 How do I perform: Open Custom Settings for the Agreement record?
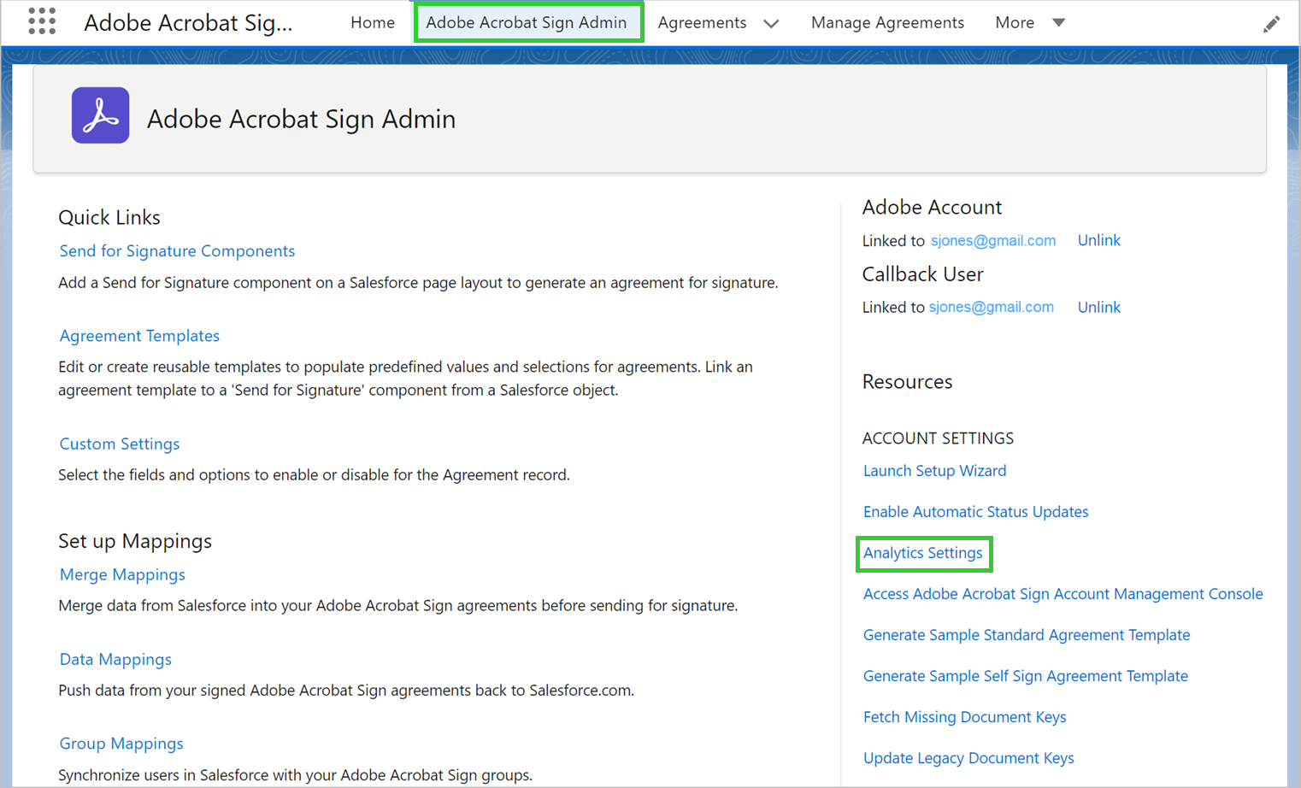[x=119, y=444]
